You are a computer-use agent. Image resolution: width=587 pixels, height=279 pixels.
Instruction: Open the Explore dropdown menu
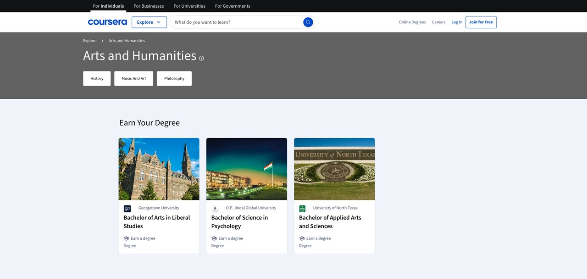(x=149, y=22)
